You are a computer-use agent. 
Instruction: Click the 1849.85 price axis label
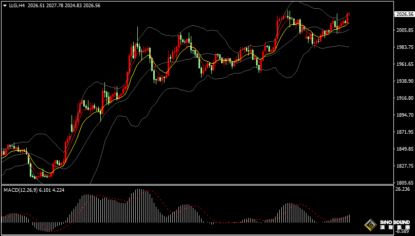[404, 149]
